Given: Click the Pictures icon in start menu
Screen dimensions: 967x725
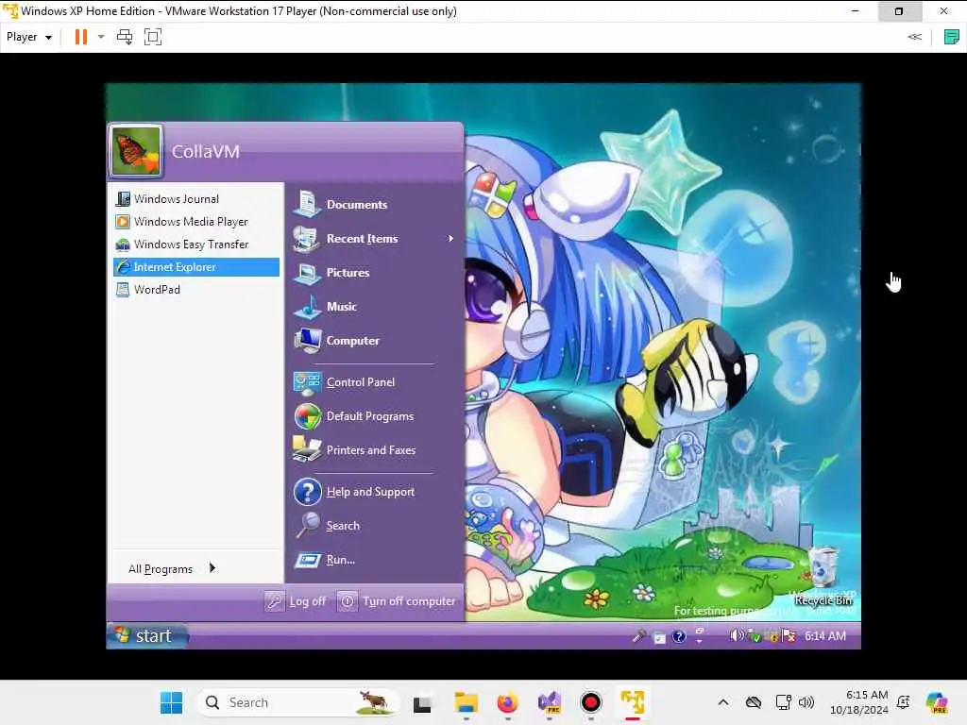Looking at the screenshot, I should (x=307, y=273).
